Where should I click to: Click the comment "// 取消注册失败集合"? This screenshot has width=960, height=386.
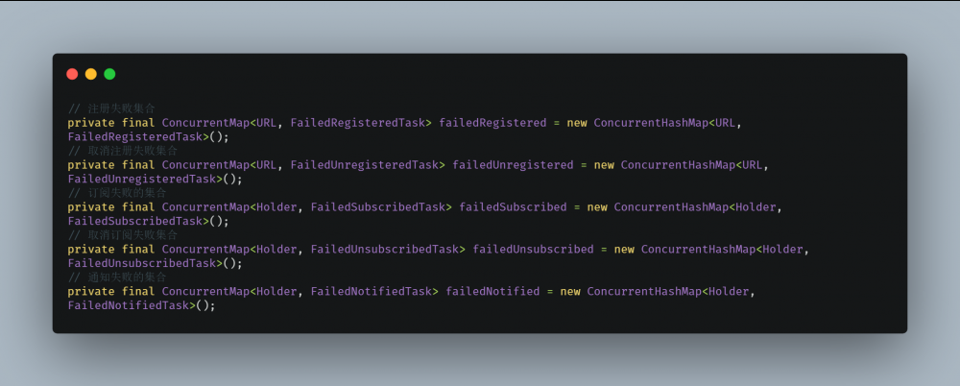pyautogui.click(x=122, y=151)
